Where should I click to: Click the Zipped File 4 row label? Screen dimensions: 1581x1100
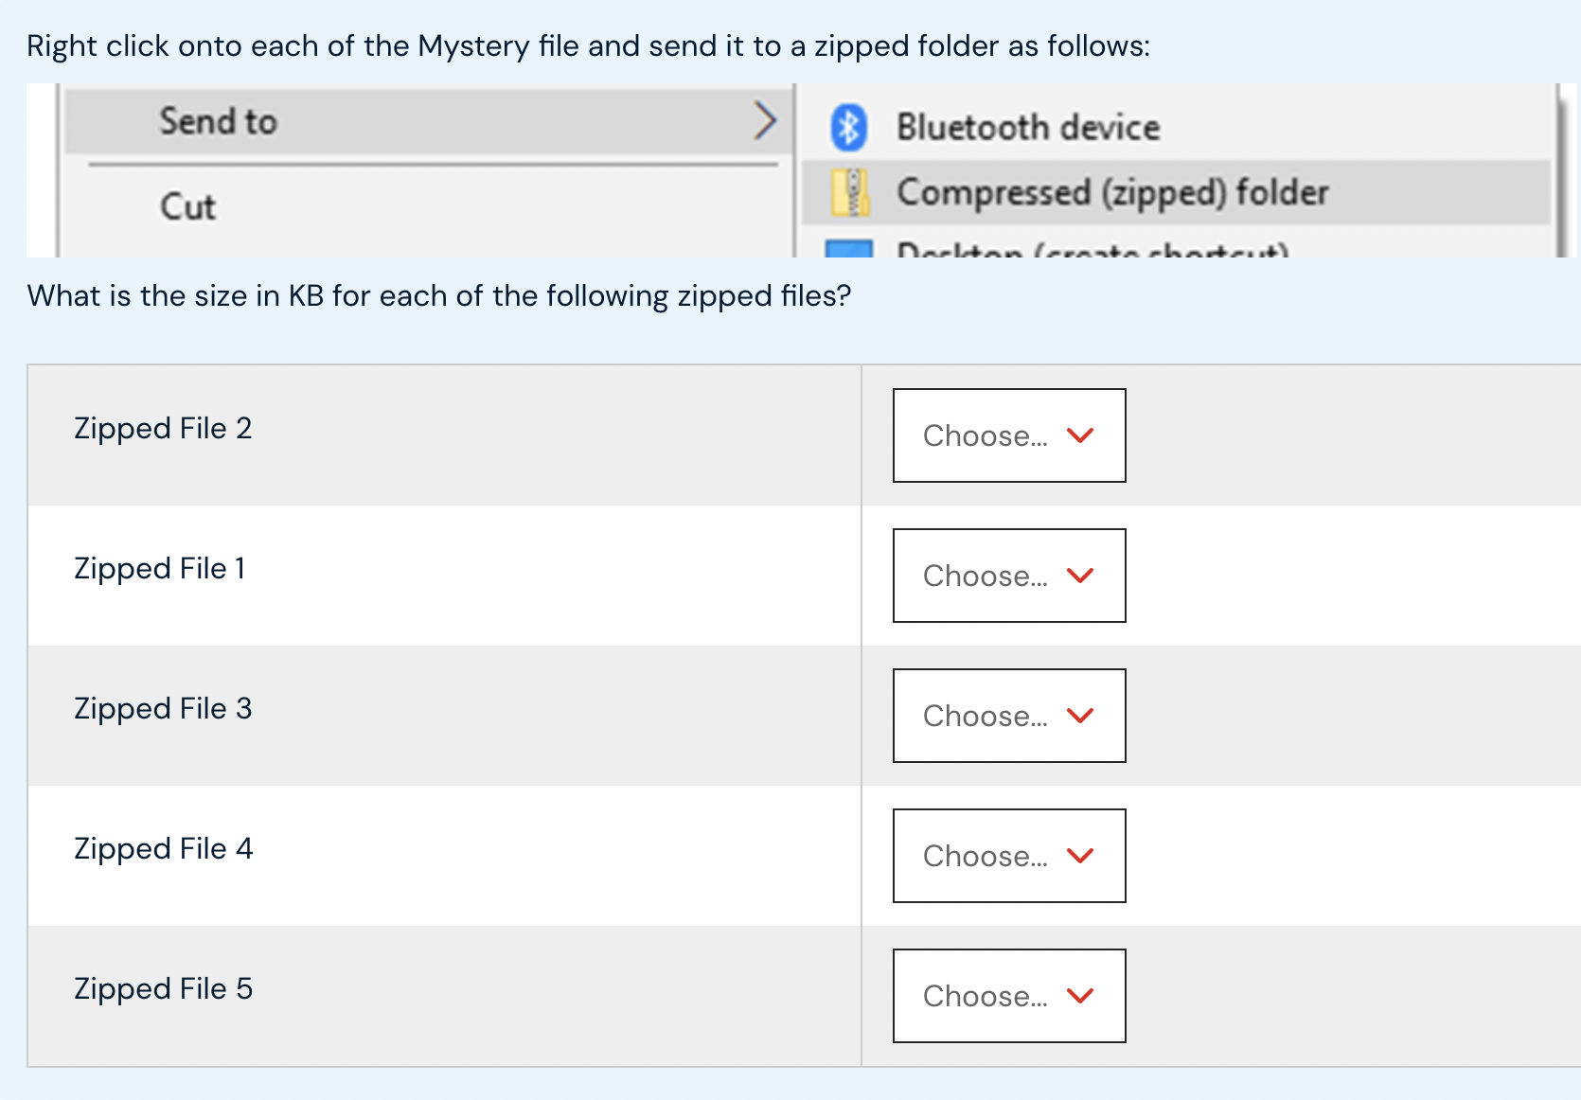(163, 848)
